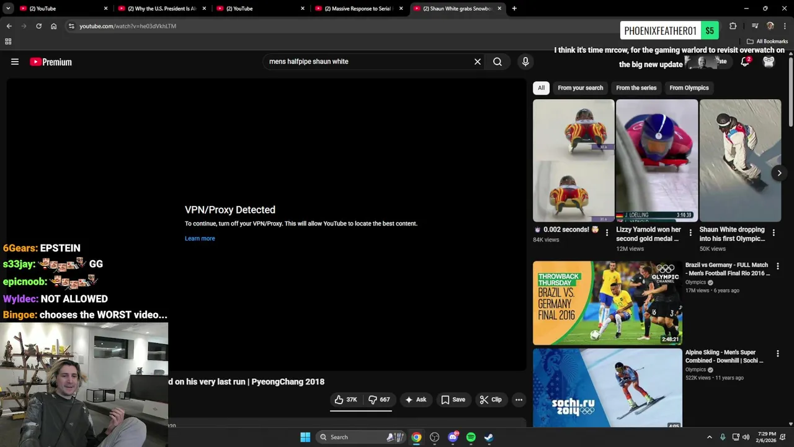Open the Chrome profile avatar
Viewport: 794px width, 447px height.
[770, 26]
